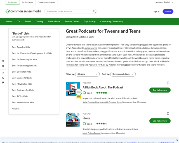
Task: Click the Music tag under Ídolos
Action: [85, 133]
